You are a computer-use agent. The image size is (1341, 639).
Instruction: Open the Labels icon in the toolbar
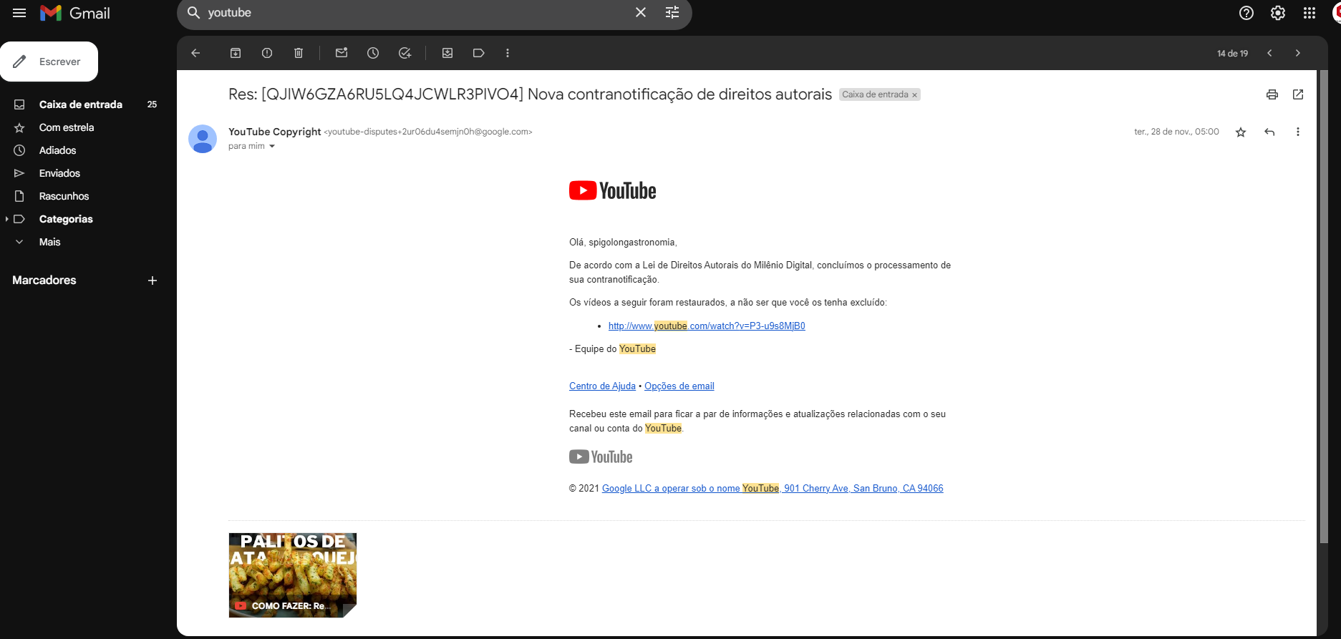click(479, 53)
